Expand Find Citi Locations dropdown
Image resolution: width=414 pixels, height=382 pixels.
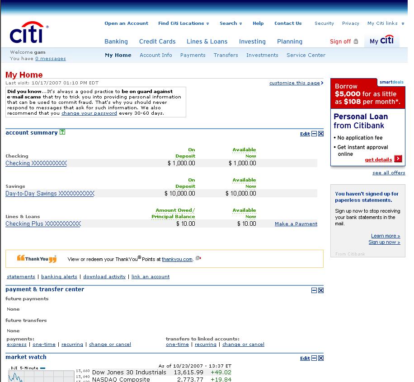207,24
